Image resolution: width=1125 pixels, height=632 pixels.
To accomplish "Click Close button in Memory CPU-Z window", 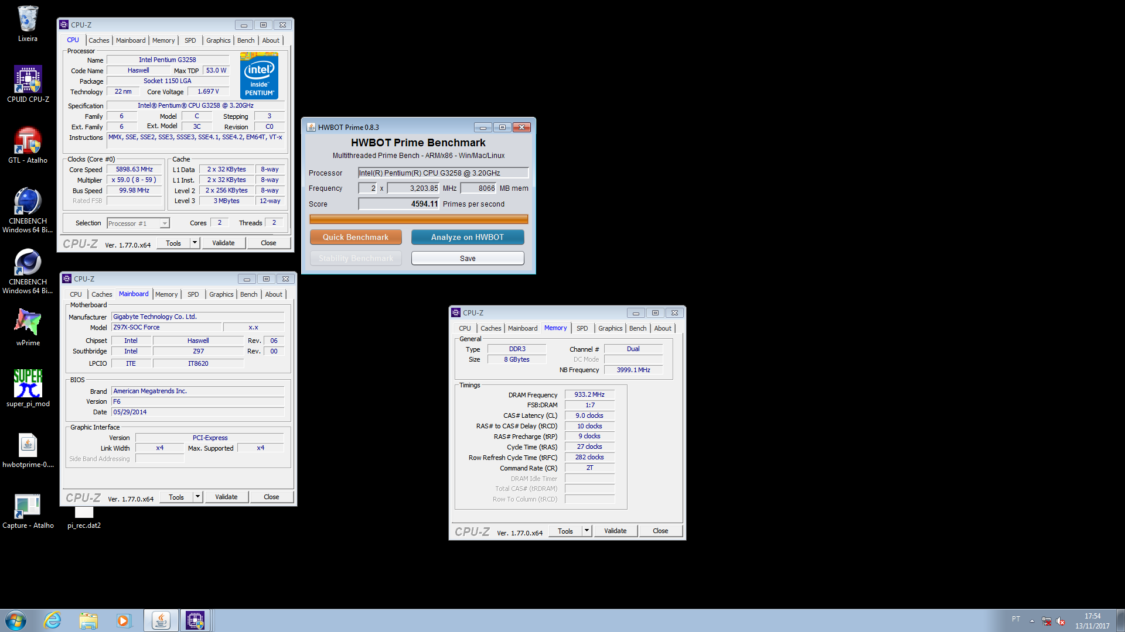I will coord(660,531).
